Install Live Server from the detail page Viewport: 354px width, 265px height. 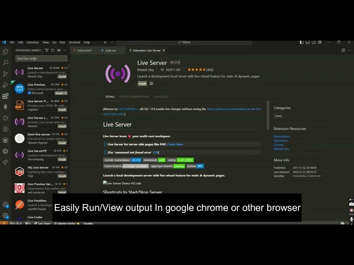point(142,83)
